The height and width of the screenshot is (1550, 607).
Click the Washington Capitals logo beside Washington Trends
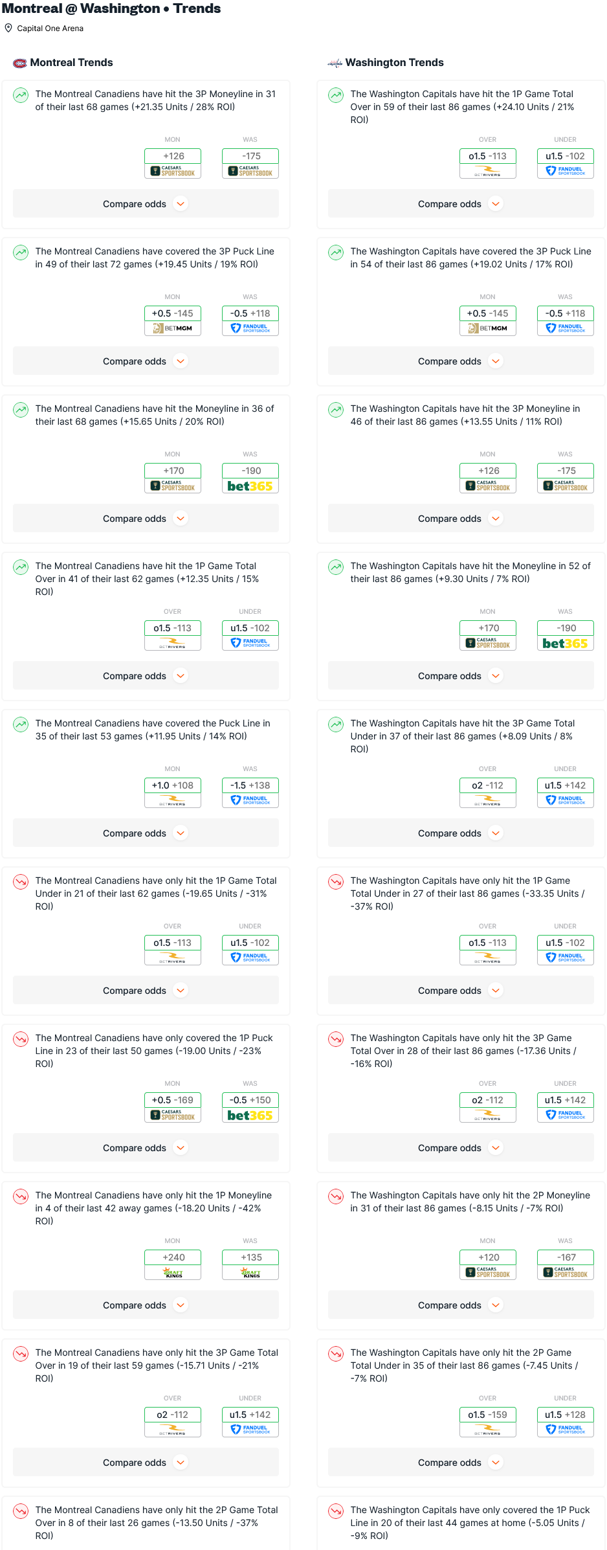point(335,63)
